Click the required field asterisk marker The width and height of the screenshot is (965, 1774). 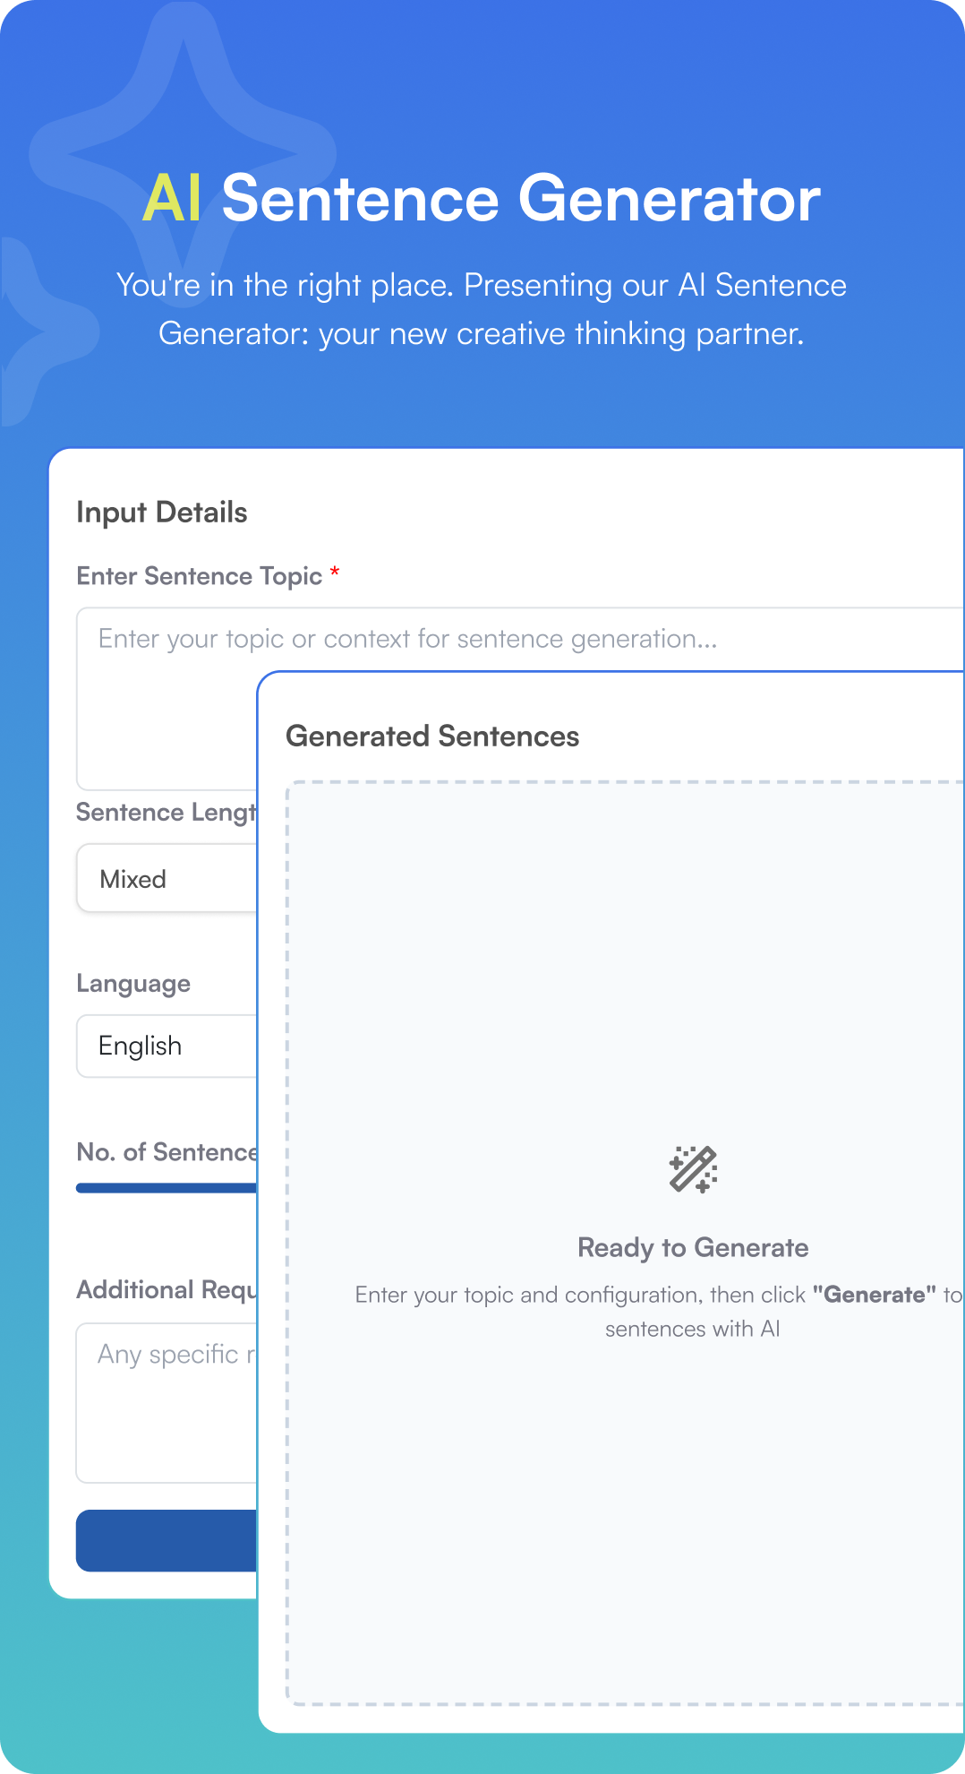pos(335,573)
